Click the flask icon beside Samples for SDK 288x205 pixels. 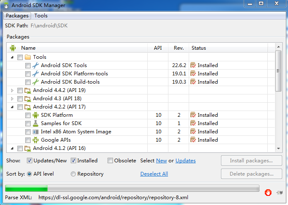pyautogui.click(x=36, y=123)
